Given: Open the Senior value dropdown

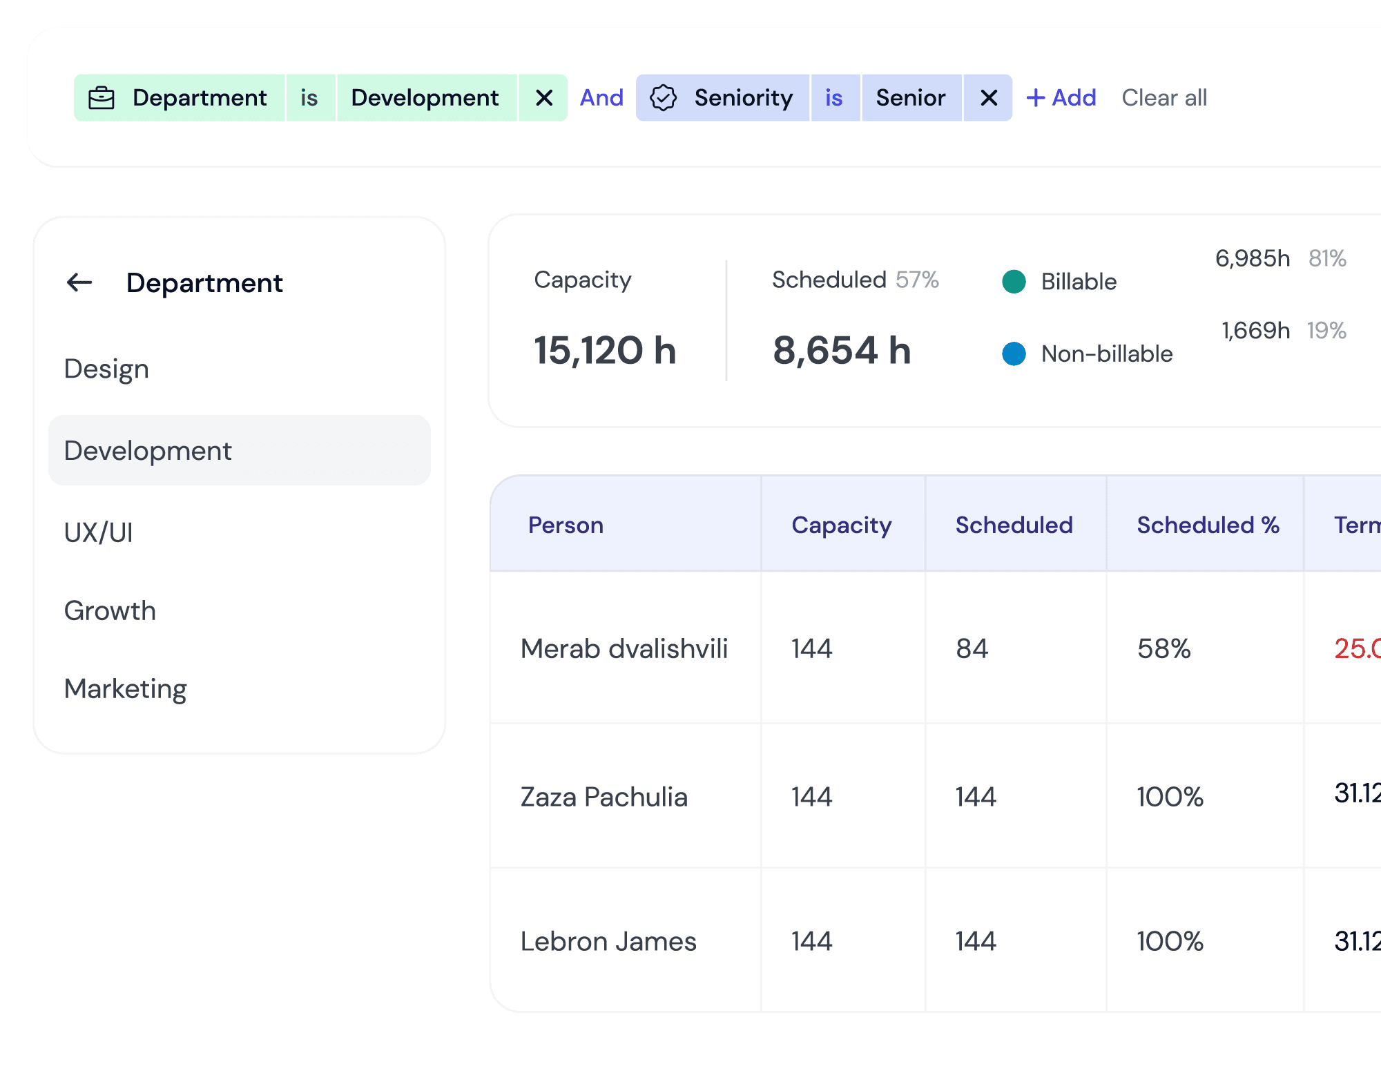Looking at the screenshot, I should click(x=910, y=98).
